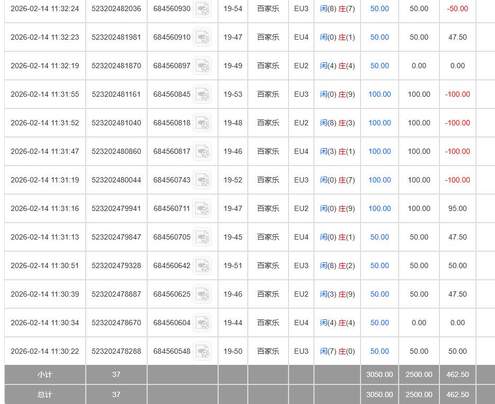495x404 pixels.
Task: Open blue 50.00 bet amount at 11:32:24
Action: click(x=379, y=9)
